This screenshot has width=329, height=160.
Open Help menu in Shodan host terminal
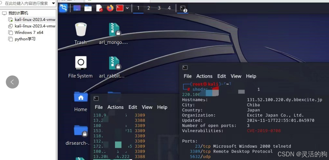251,76
